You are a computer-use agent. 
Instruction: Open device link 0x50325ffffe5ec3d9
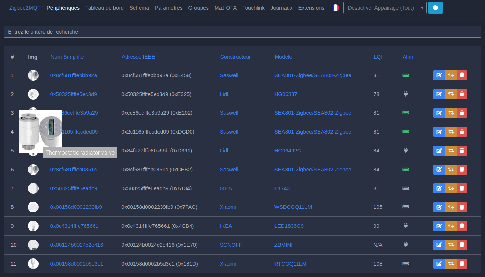(74, 94)
